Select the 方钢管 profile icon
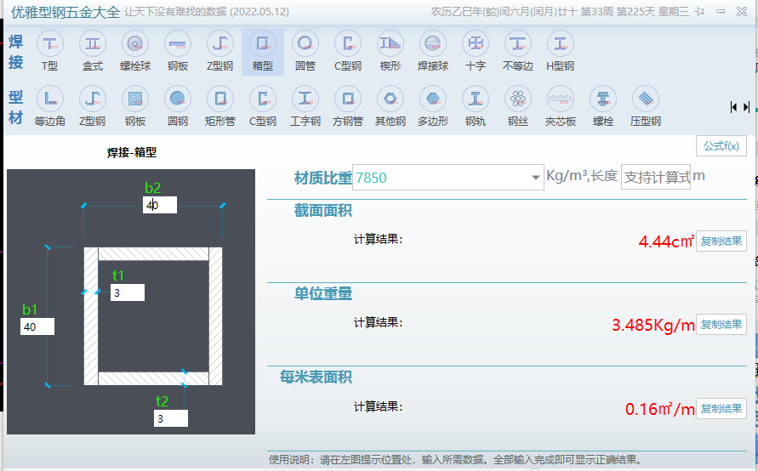 point(348,106)
